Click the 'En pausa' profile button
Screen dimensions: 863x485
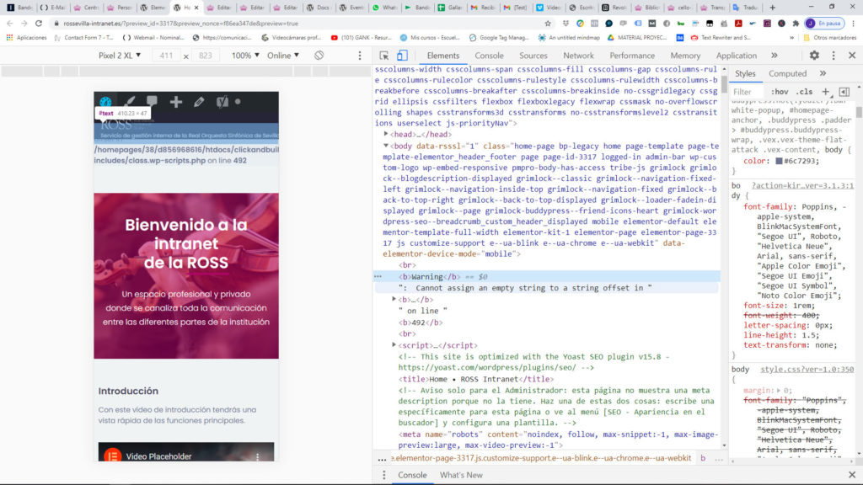click(824, 24)
